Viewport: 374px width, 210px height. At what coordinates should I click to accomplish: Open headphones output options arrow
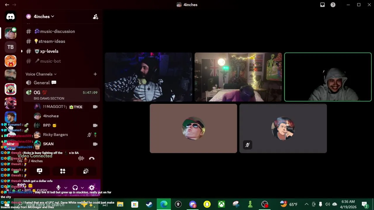click(82, 188)
